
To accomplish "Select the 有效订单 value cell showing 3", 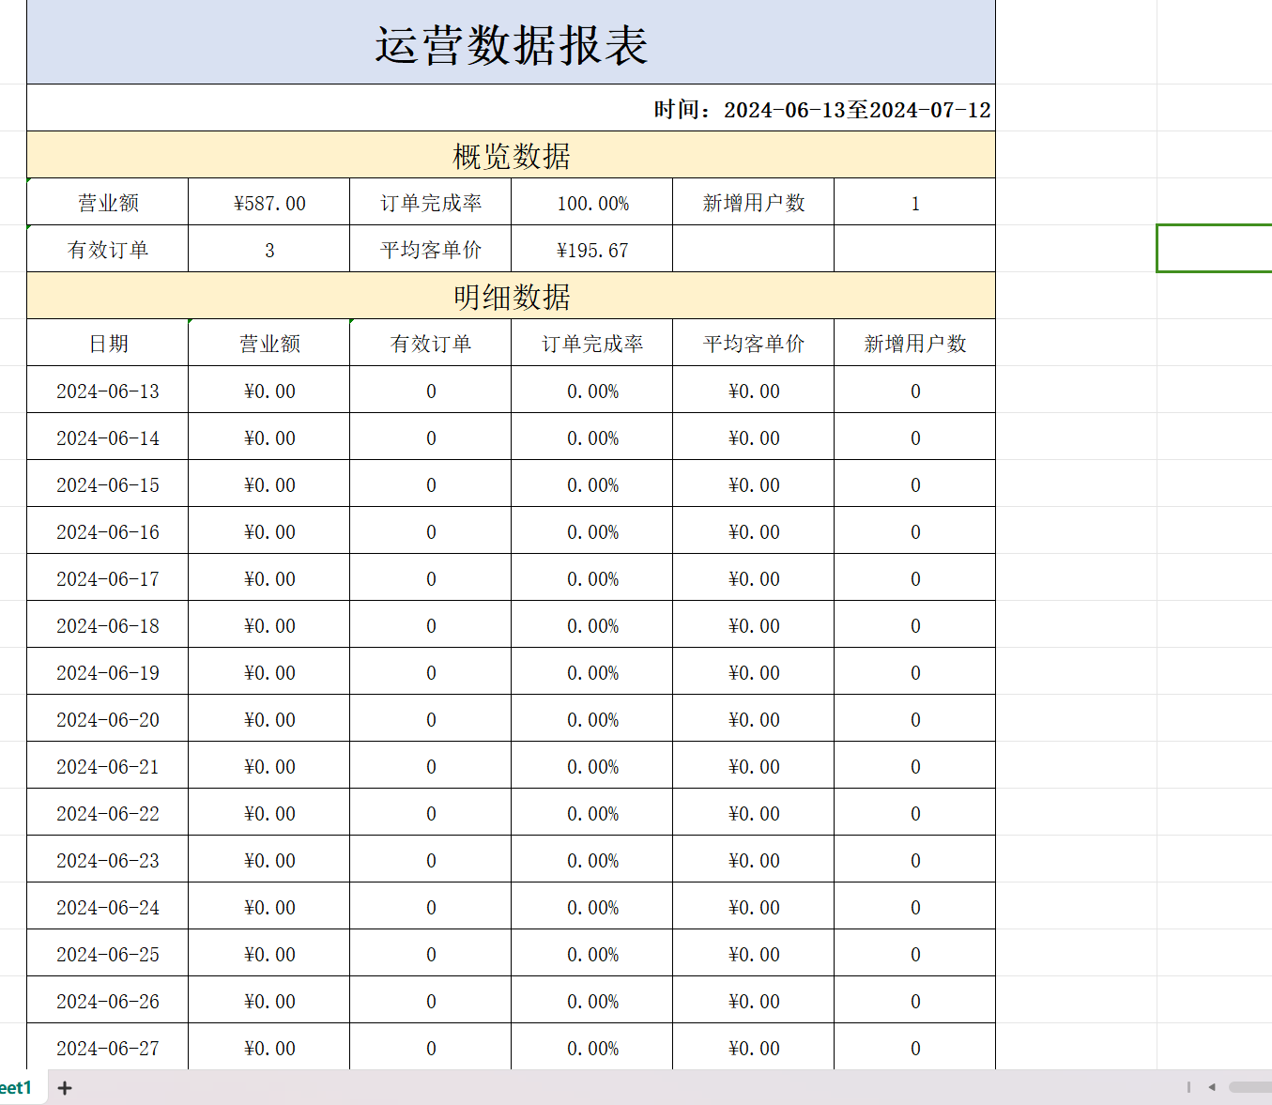I will coord(269,249).
